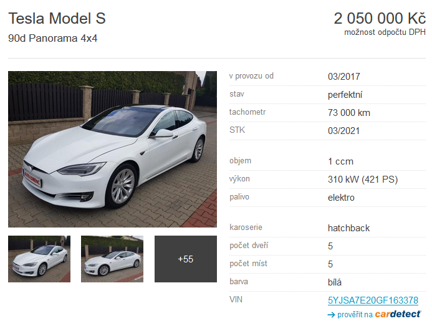The height and width of the screenshot is (326, 432).
Task: Click the arrow icon before prověřit na
Action: click(x=331, y=315)
